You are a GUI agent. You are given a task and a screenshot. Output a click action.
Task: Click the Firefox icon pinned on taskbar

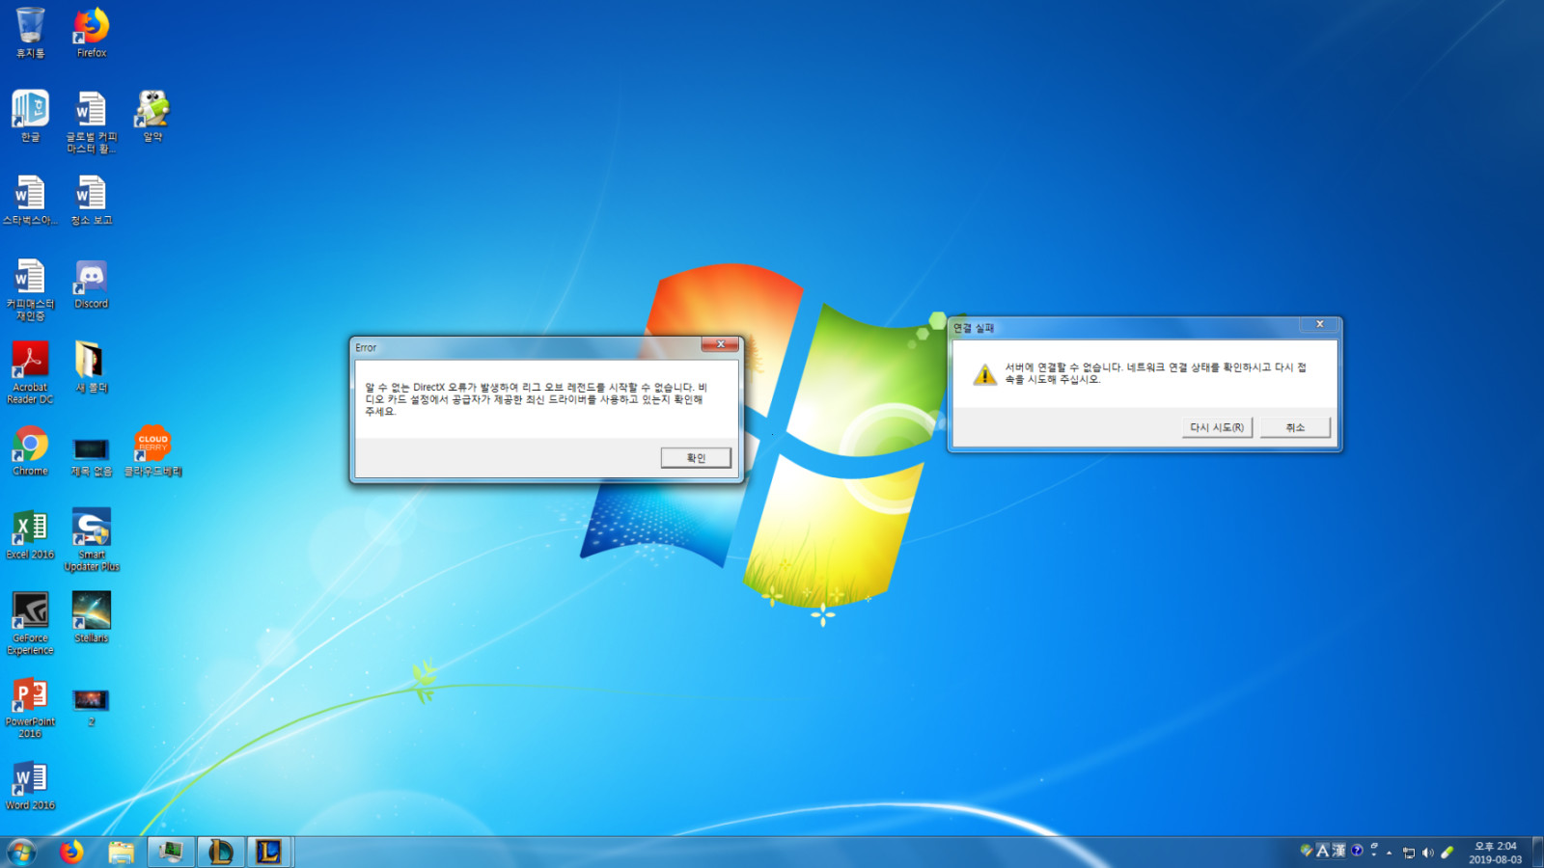[71, 852]
